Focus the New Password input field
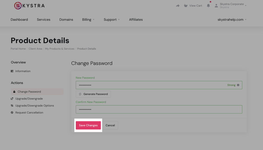The image size is (263, 150). [x=149, y=85]
